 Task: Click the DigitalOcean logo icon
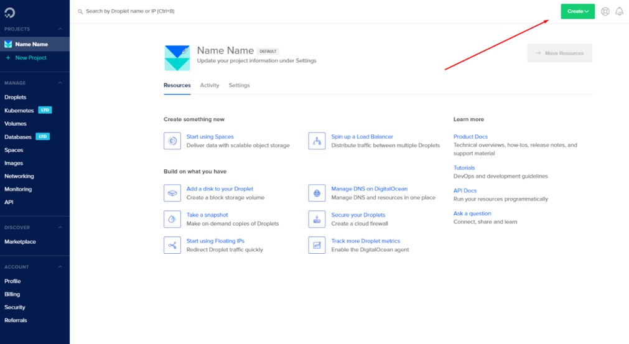pos(9,13)
